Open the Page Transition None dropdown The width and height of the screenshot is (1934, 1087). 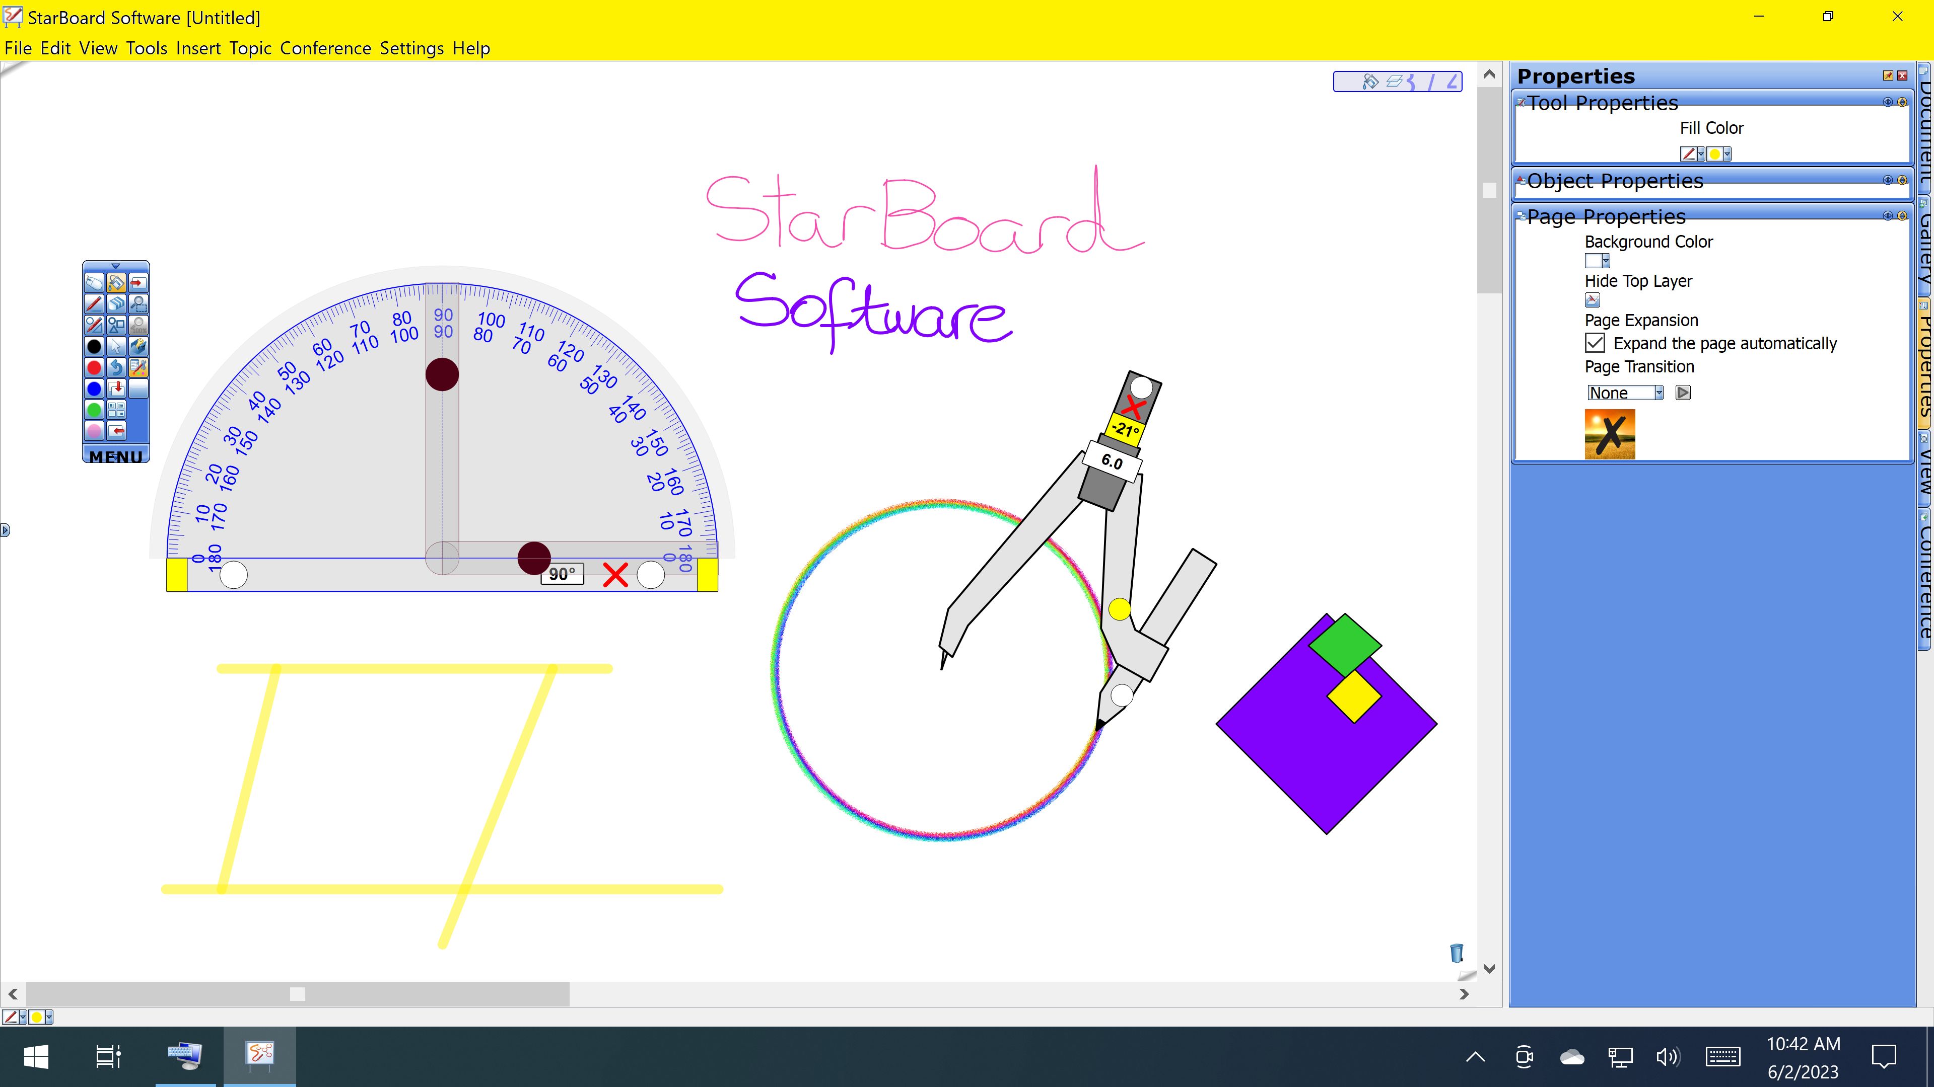coord(1625,393)
